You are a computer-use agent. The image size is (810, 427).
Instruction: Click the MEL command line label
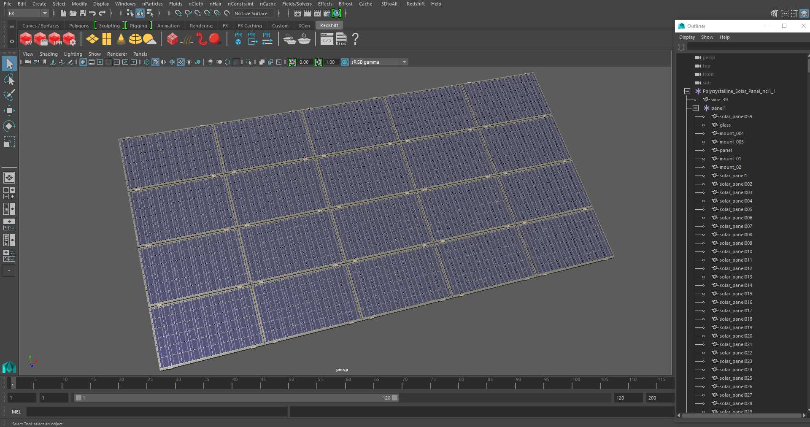tap(16, 412)
